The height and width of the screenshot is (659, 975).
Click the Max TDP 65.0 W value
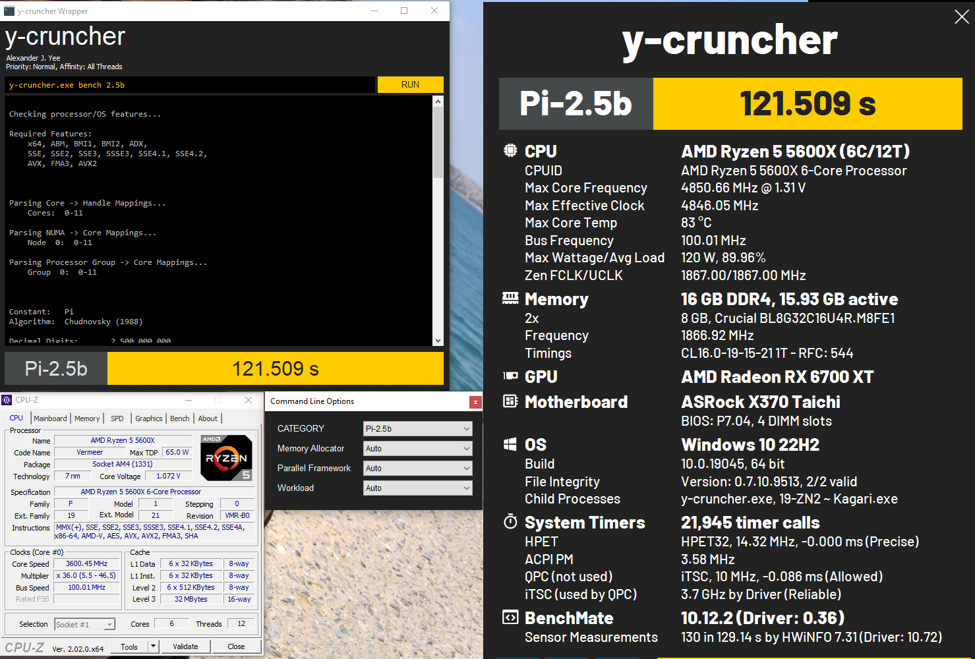177,452
